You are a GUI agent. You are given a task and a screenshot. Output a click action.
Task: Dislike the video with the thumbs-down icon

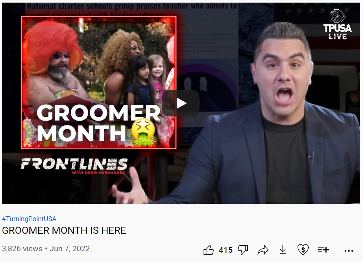(243, 250)
